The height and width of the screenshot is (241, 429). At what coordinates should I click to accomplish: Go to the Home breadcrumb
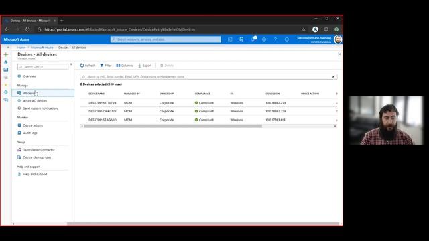(x=21, y=48)
